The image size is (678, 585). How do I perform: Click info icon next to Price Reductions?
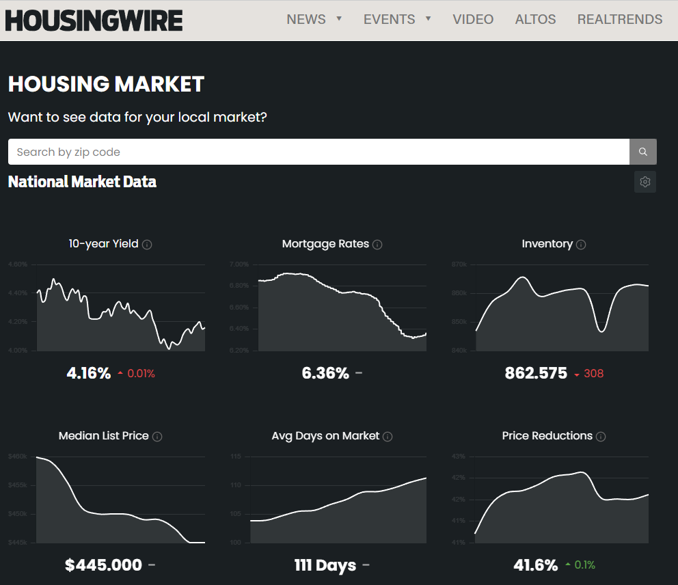[601, 437]
